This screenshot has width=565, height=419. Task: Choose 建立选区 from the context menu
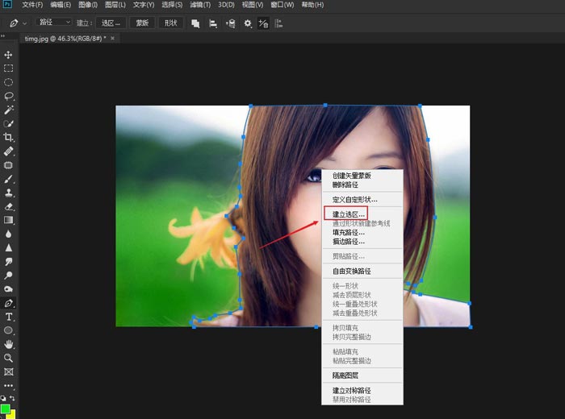(x=349, y=214)
